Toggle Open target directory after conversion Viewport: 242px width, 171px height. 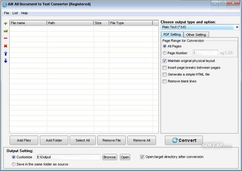pos(142,157)
